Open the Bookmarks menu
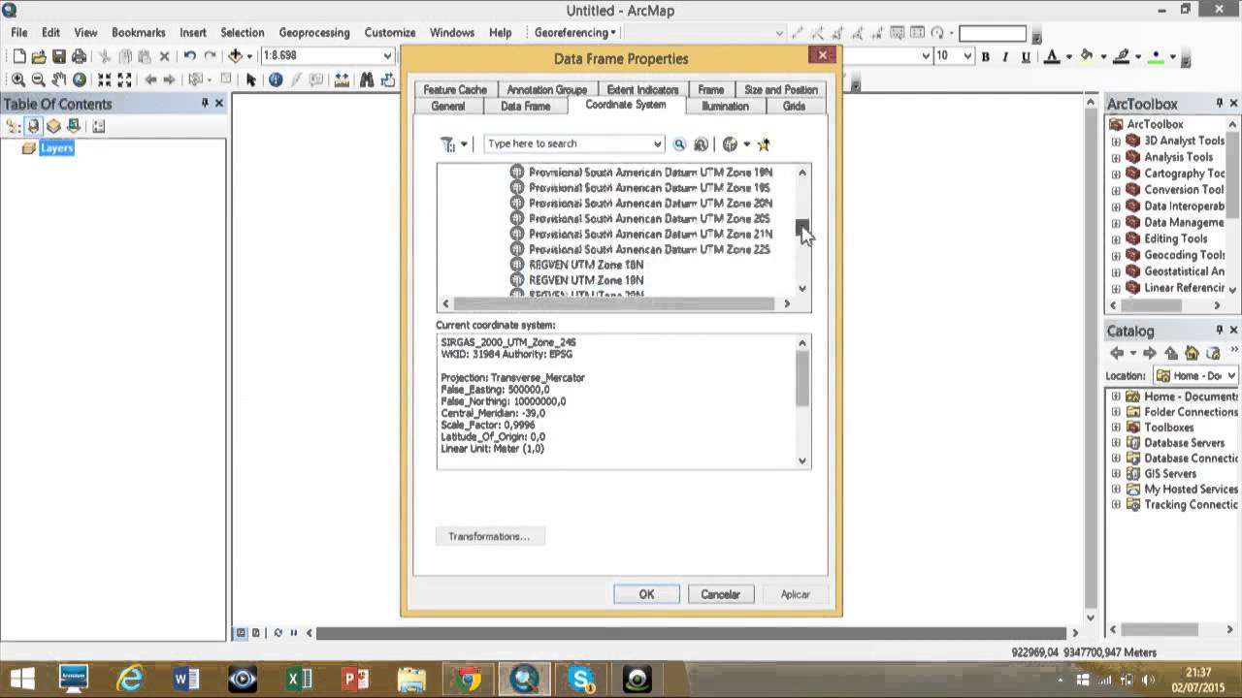This screenshot has height=698, width=1242. (x=139, y=33)
